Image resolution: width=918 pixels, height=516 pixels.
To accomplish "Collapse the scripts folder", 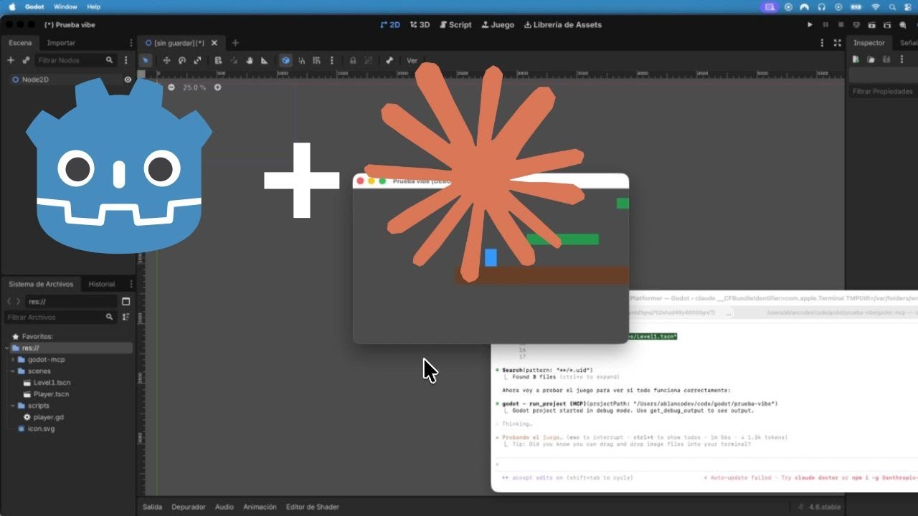I will [13, 406].
